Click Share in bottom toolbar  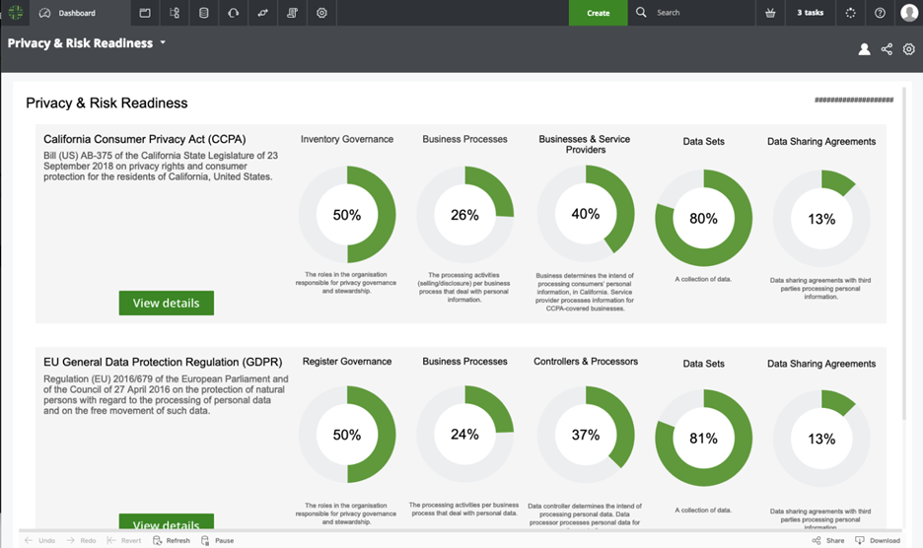(x=828, y=540)
